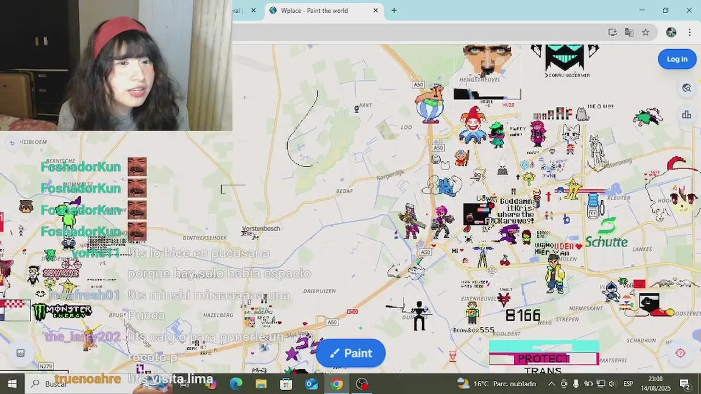Viewport: 701px width, 394px height.
Task: Click the Chrome taskbar icon
Action: click(337, 384)
